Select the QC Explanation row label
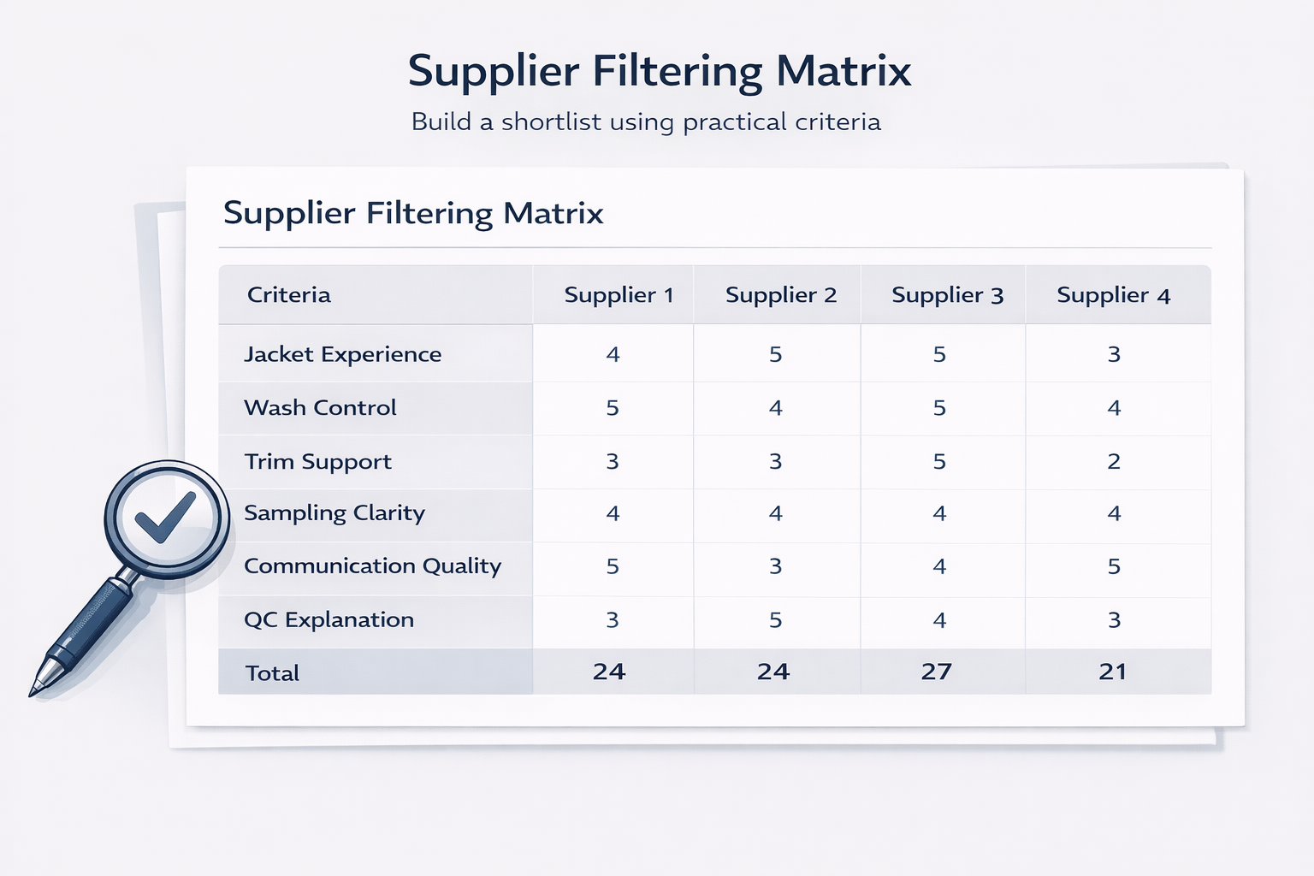1314x876 pixels. 329,620
